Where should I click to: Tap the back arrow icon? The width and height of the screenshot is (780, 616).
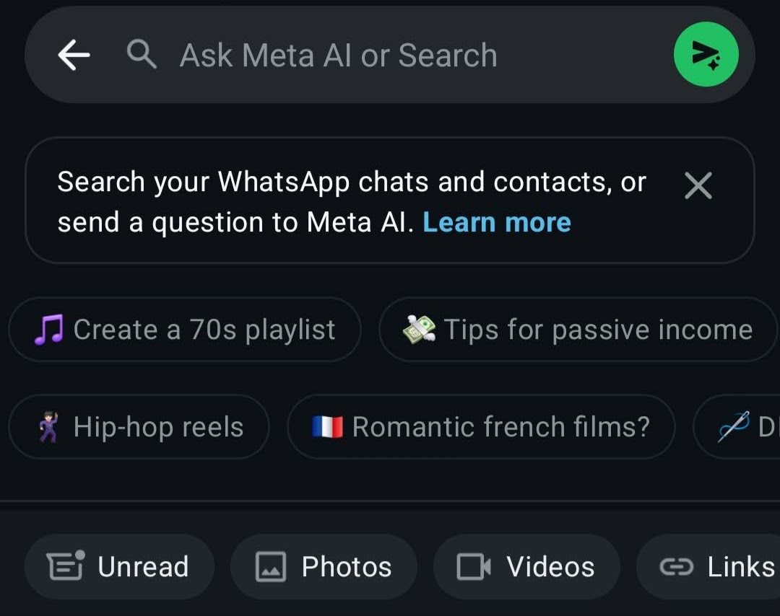click(74, 55)
